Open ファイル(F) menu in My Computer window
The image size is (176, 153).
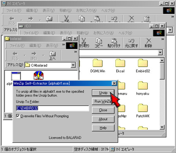click(x=14, y=11)
